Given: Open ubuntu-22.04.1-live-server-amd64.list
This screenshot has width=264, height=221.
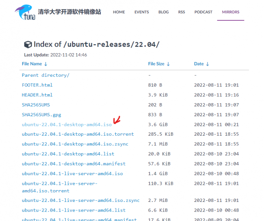Looking at the screenshot, I should (74, 210).
